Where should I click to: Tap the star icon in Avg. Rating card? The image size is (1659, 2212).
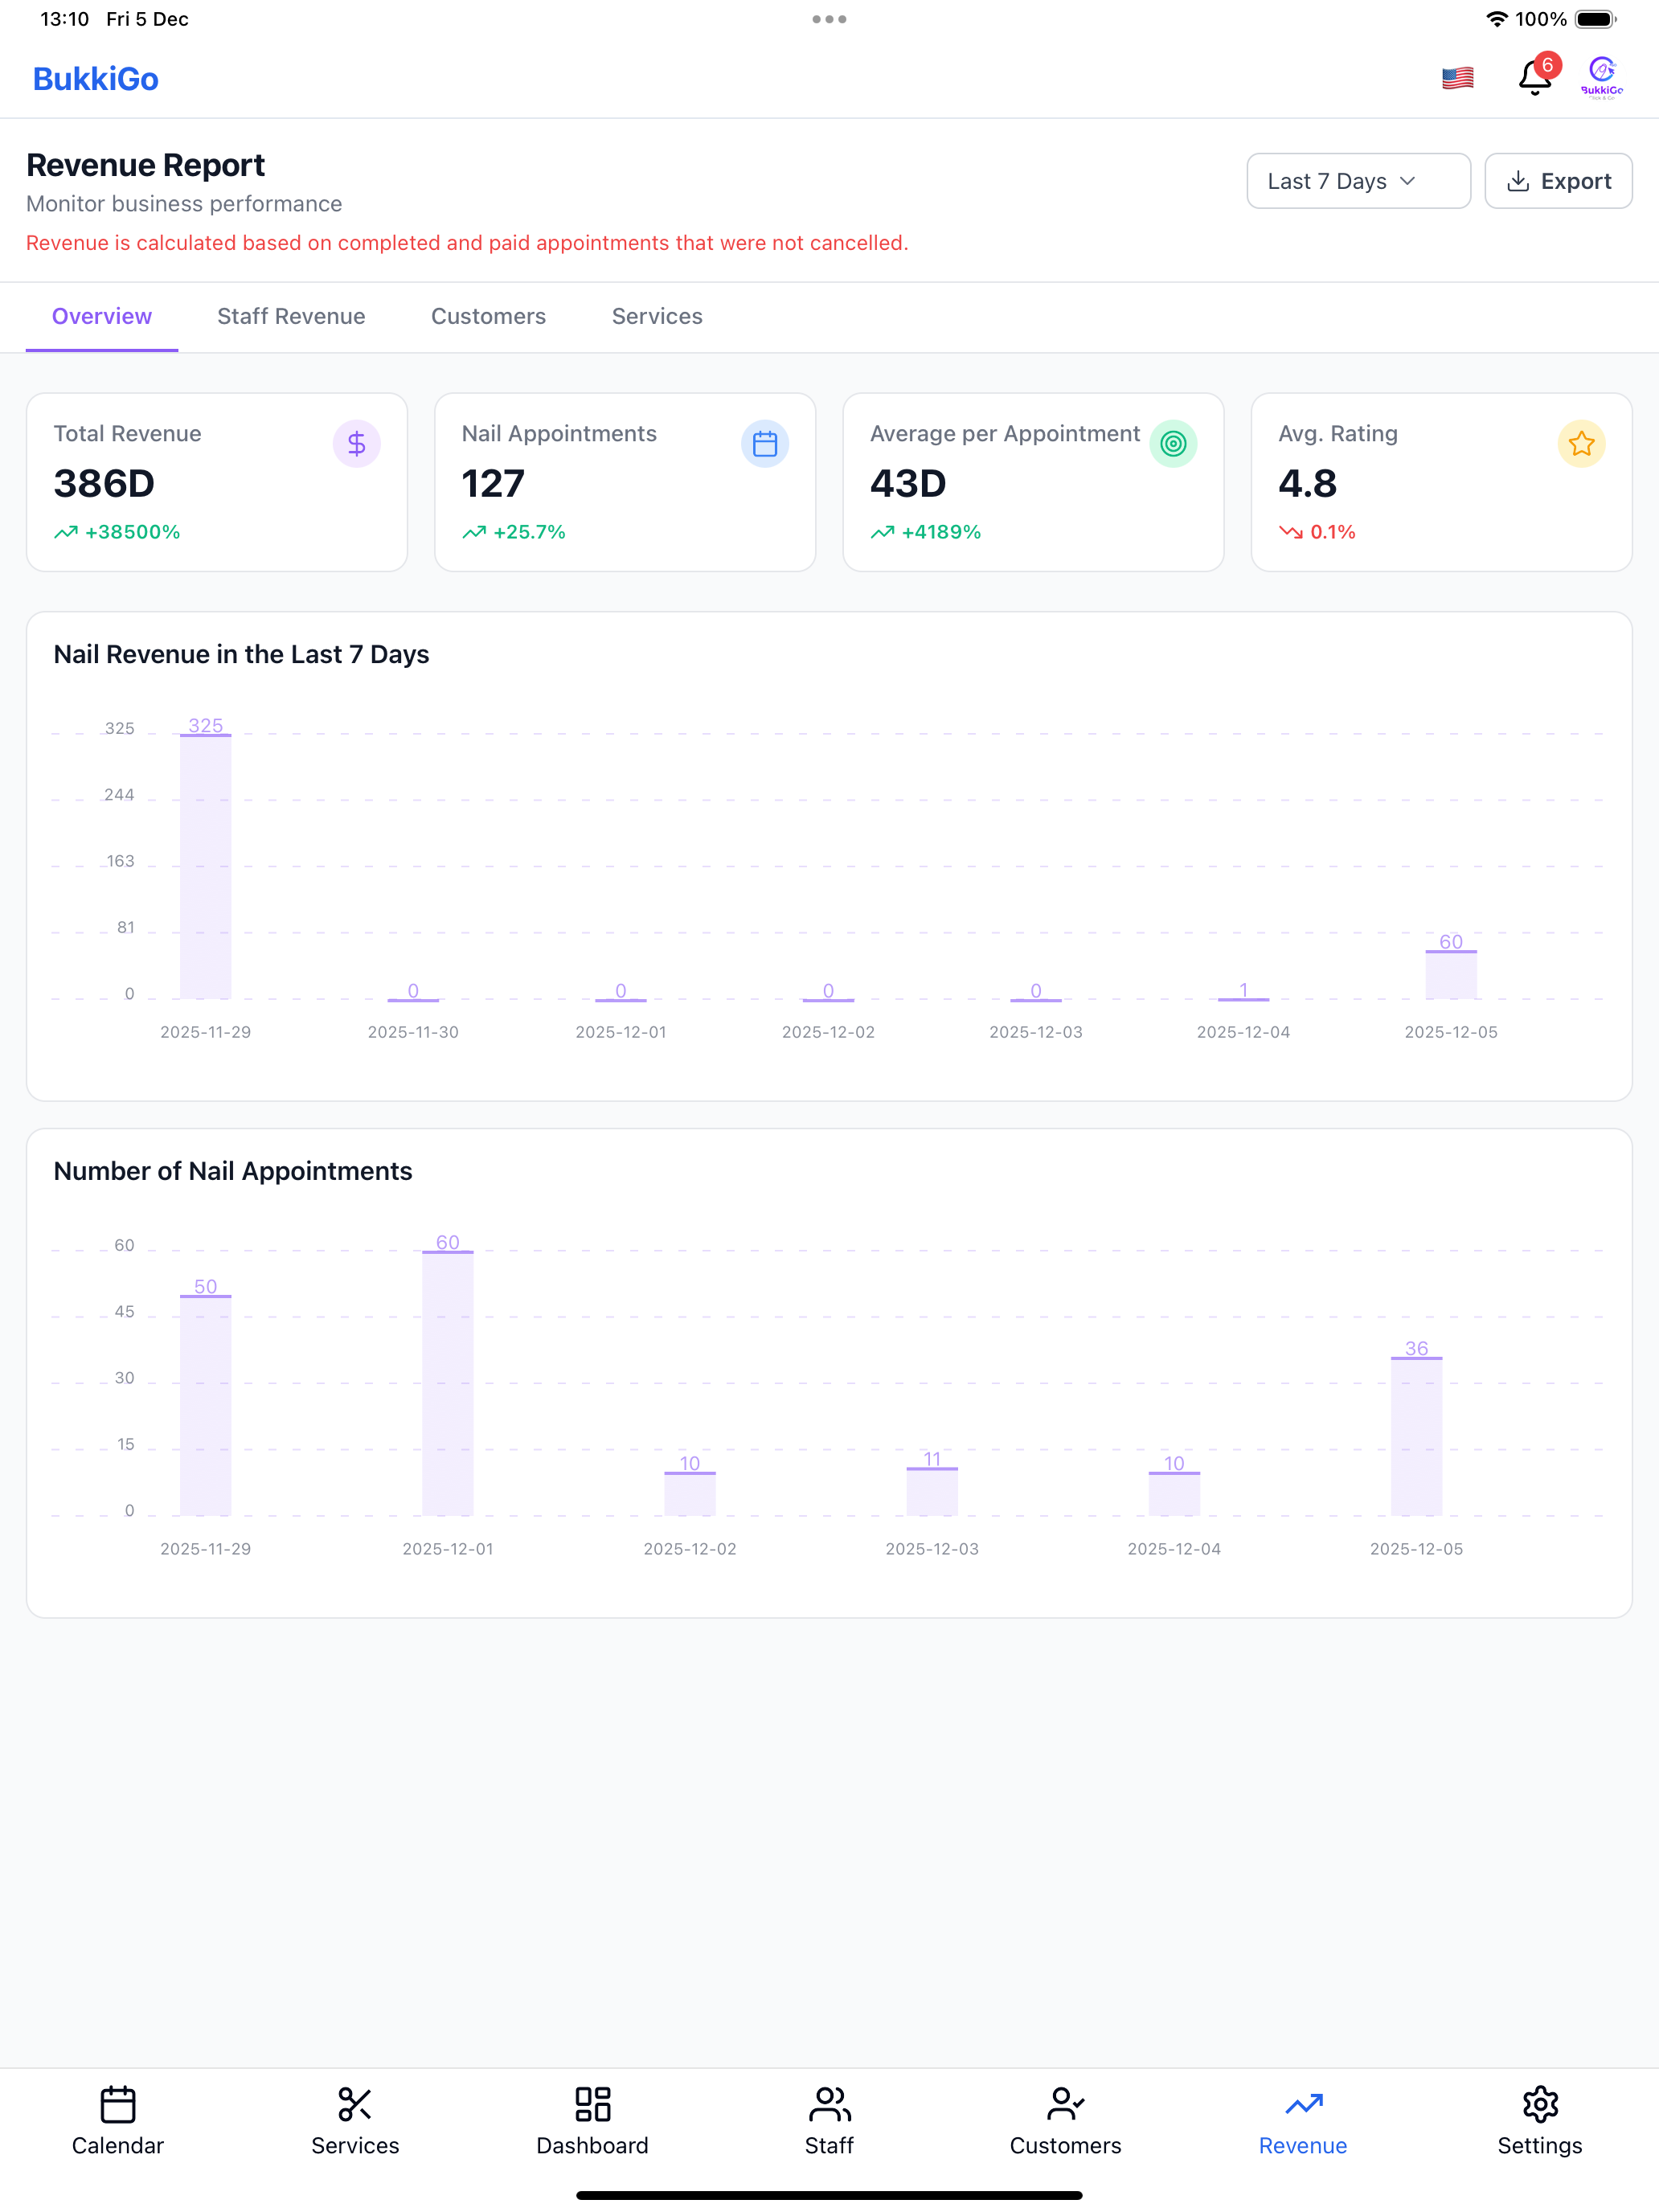pos(1581,443)
